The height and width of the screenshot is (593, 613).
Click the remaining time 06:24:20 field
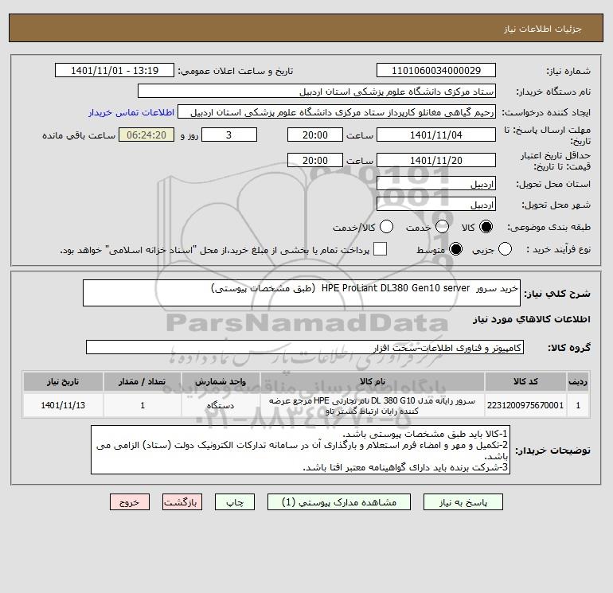pyautogui.click(x=146, y=135)
